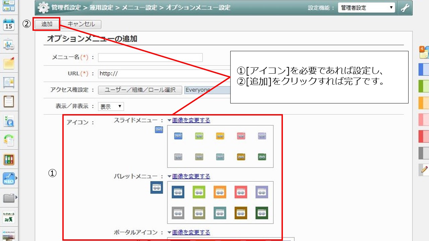Open the たのめーる icon in left sidebar
This screenshot has width=429, height=241.
[9, 217]
